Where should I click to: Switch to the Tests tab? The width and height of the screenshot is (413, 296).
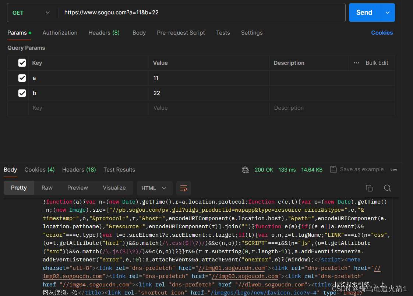pyautogui.click(x=223, y=33)
